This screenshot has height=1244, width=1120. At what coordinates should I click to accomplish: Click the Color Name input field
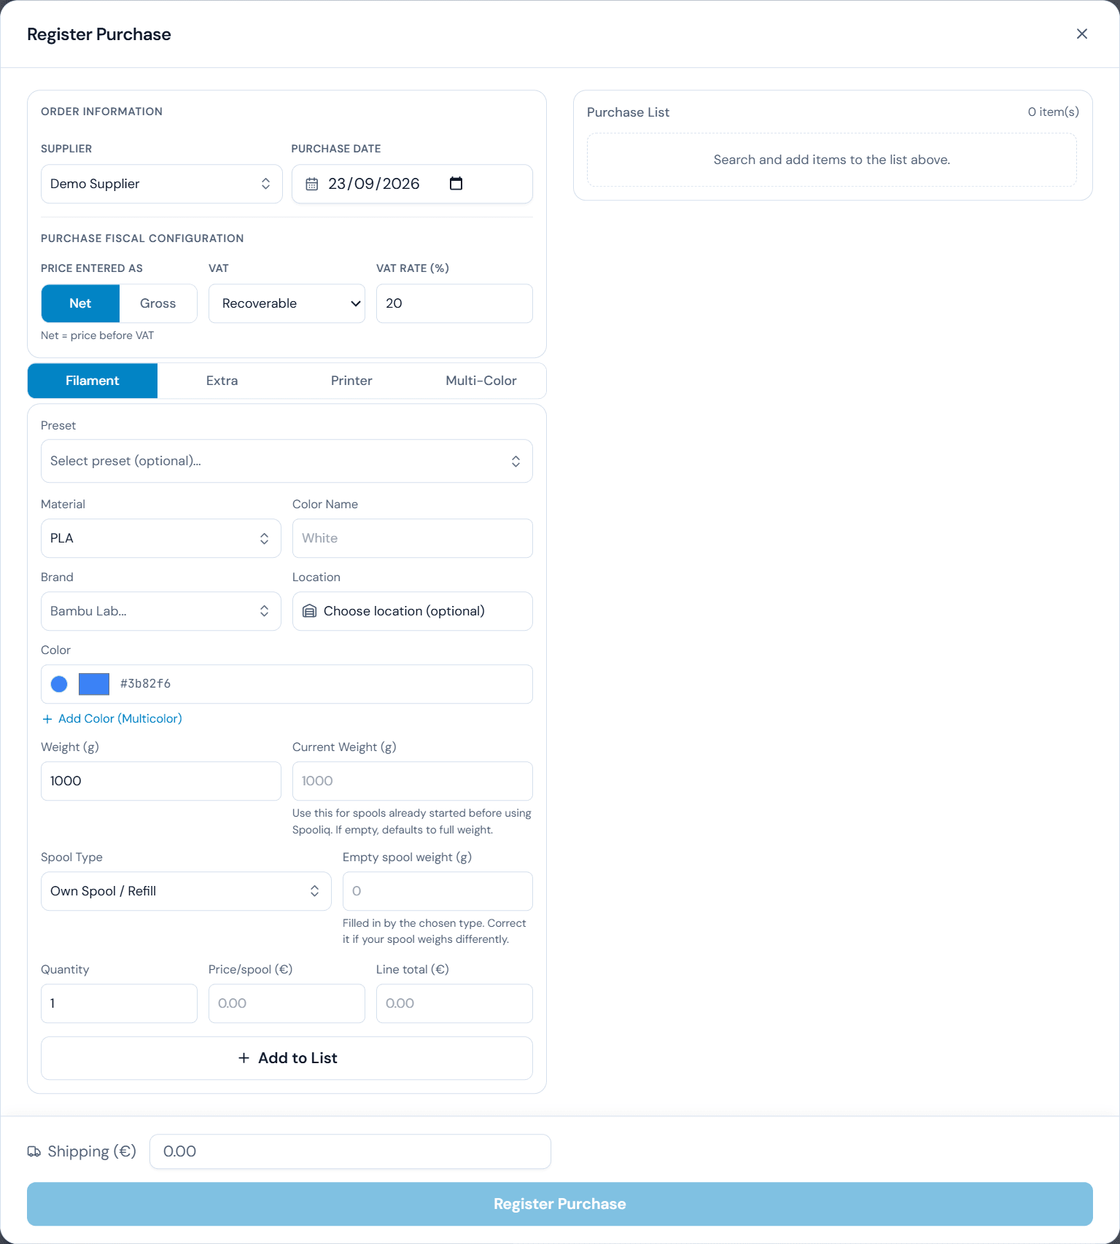pos(413,538)
